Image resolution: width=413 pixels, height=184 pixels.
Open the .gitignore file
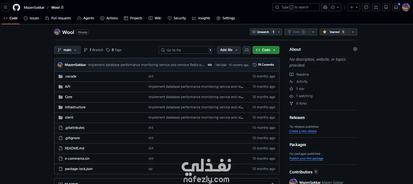72,138
